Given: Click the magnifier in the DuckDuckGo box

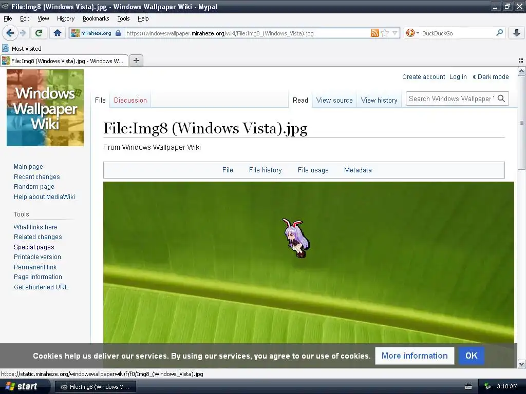Looking at the screenshot, I should tap(499, 33).
